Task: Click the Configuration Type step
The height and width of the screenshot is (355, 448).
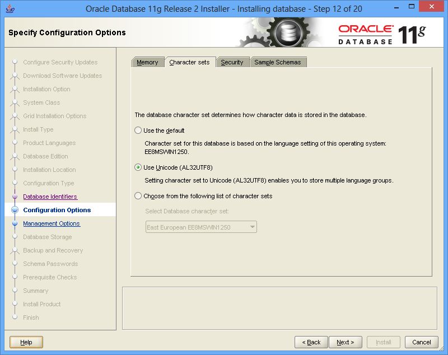Action: pos(49,183)
